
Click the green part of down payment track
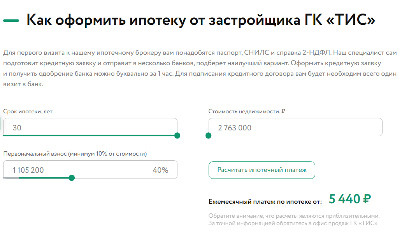coord(45,178)
